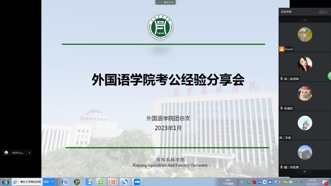Select 商二李奥's Doraemon avatar tile
Screen dimensions: 331x186
(304, 123)
